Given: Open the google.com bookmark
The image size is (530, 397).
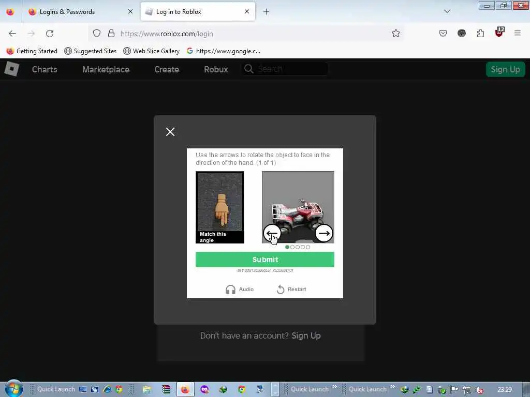Looking at the screenshot, I should click(224, 51).
